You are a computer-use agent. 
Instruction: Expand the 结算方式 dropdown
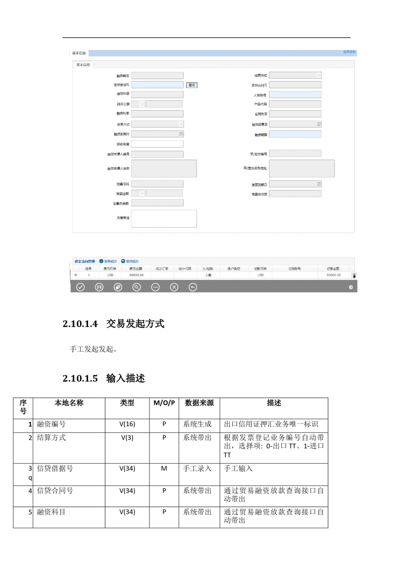click(318, 76)
